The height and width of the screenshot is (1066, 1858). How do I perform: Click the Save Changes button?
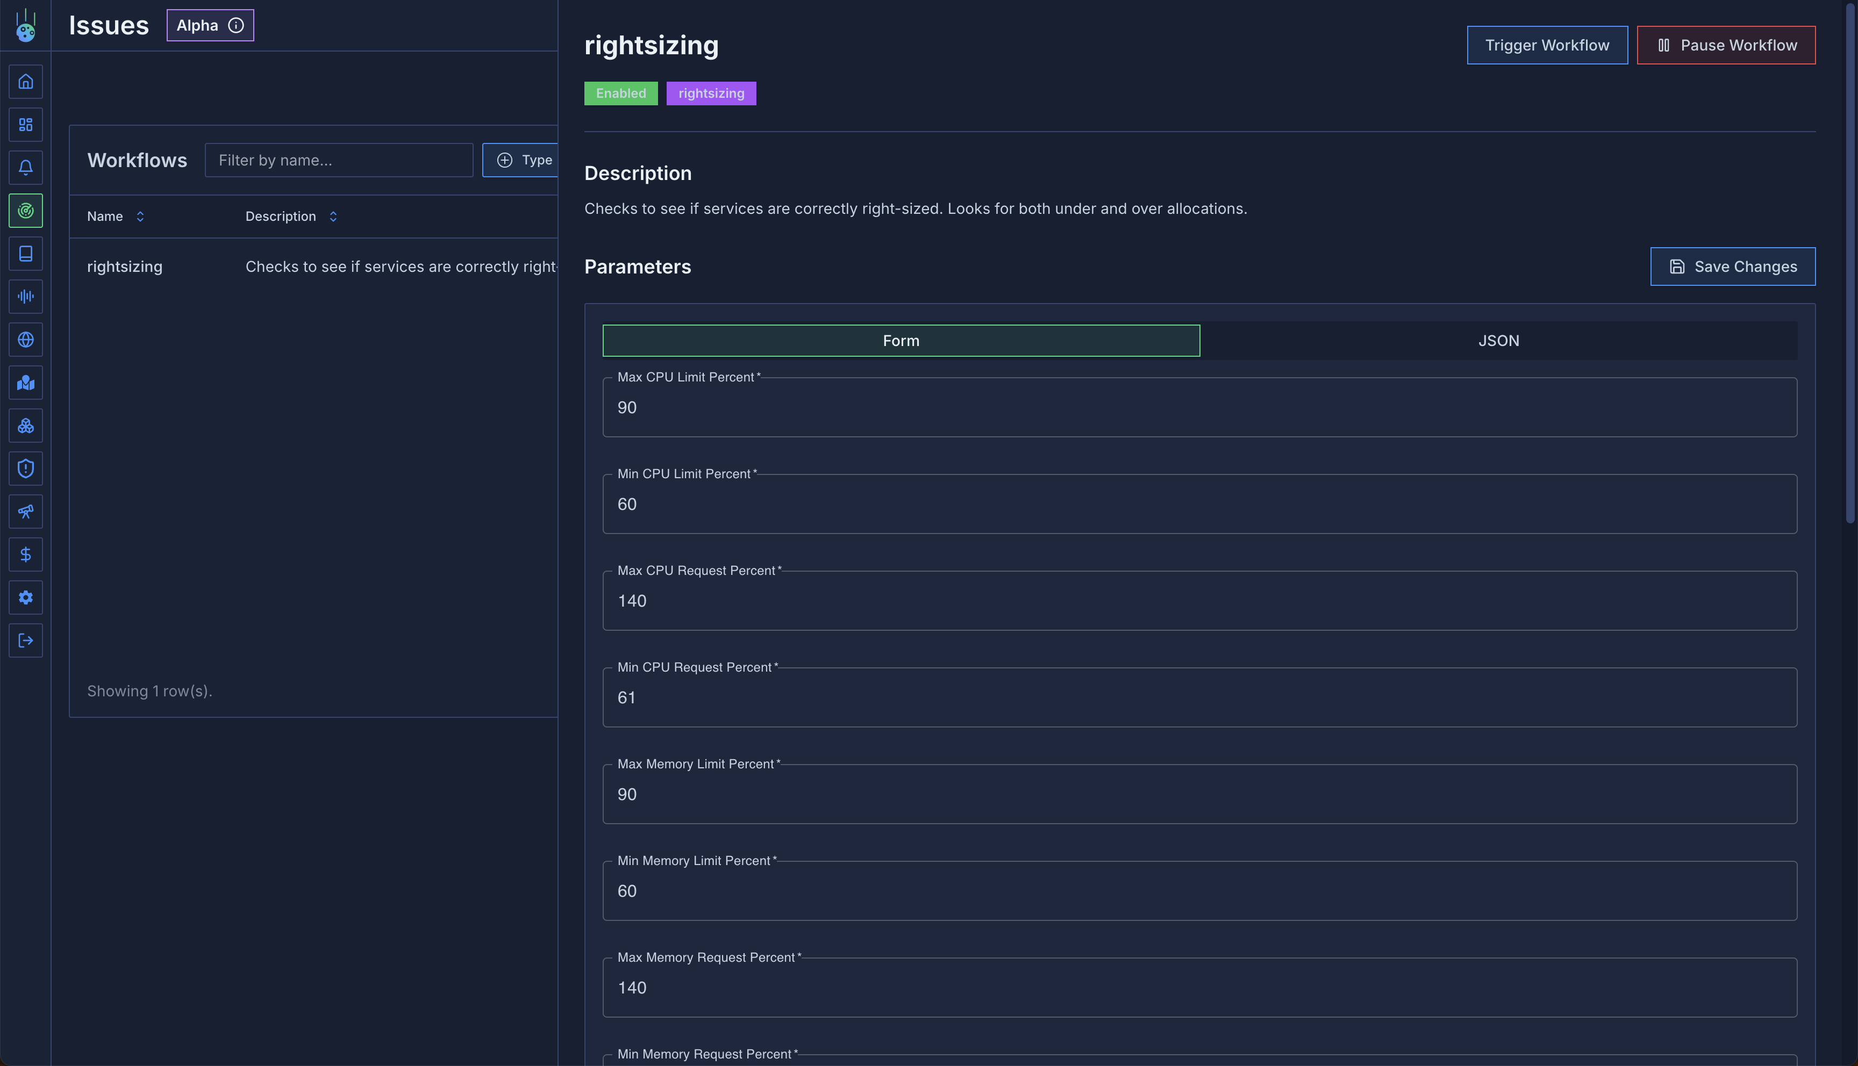(x=1732, y=266)
